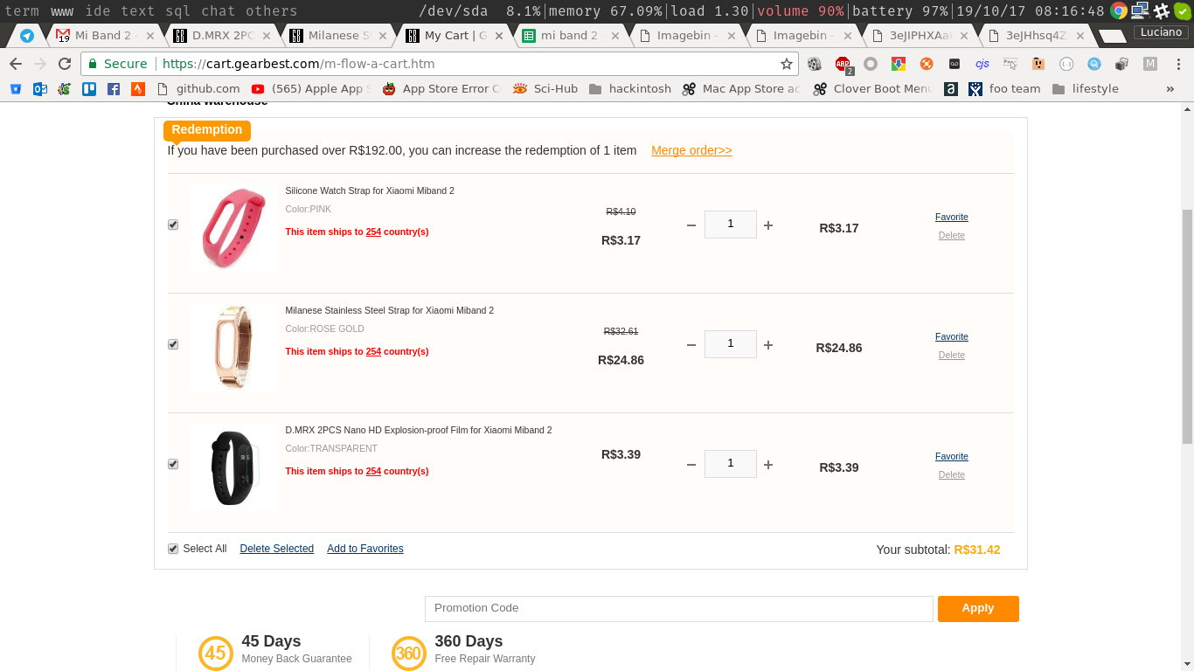Toggle the Select All checkbox

(173, 549)
